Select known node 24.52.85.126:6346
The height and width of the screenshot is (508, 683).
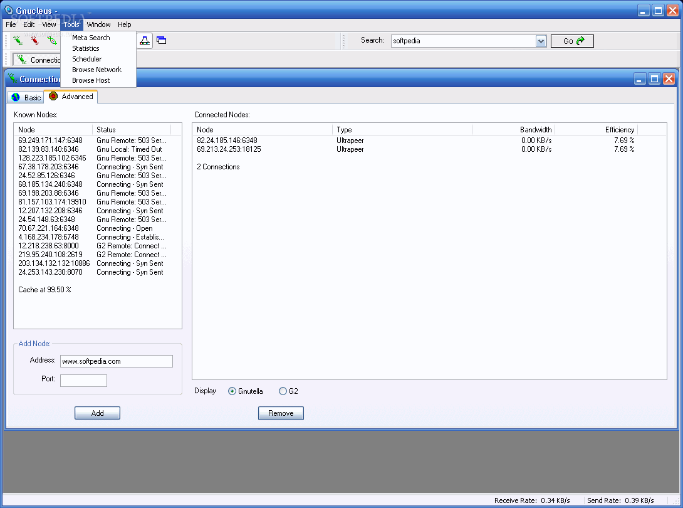pos(46,176)
